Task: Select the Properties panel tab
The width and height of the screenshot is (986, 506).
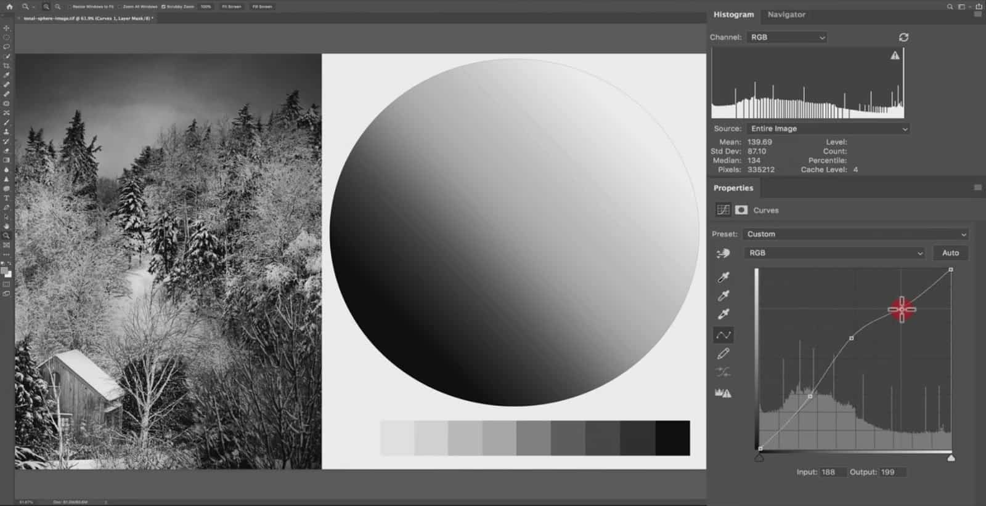Action: 733,188
